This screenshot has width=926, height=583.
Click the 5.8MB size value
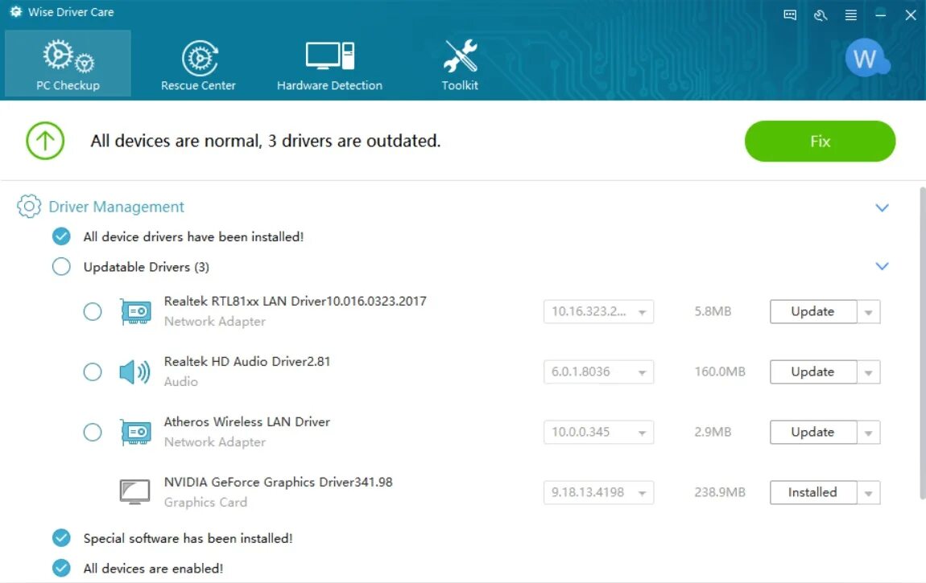click(713, 311)
